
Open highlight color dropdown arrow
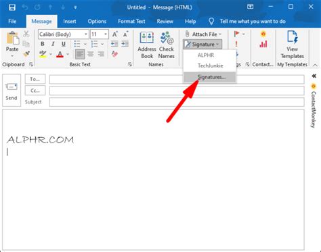coord(51,54)
